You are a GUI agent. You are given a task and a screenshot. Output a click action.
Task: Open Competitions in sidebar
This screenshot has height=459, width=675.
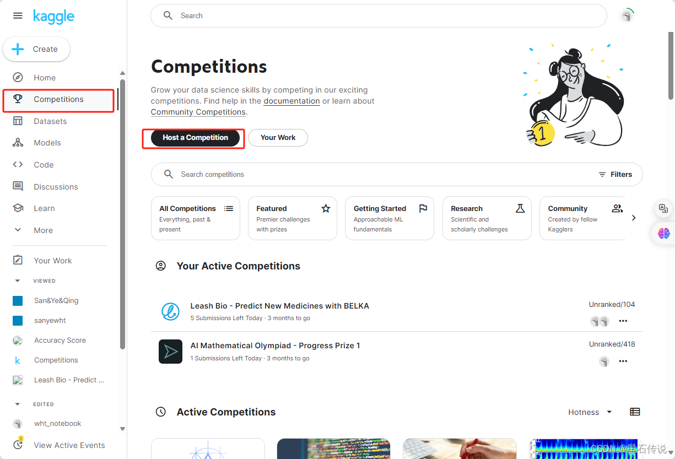[58, 99]
